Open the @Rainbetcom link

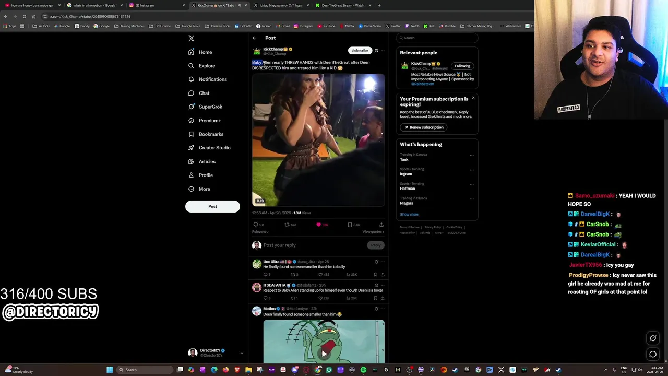point(423,84)
